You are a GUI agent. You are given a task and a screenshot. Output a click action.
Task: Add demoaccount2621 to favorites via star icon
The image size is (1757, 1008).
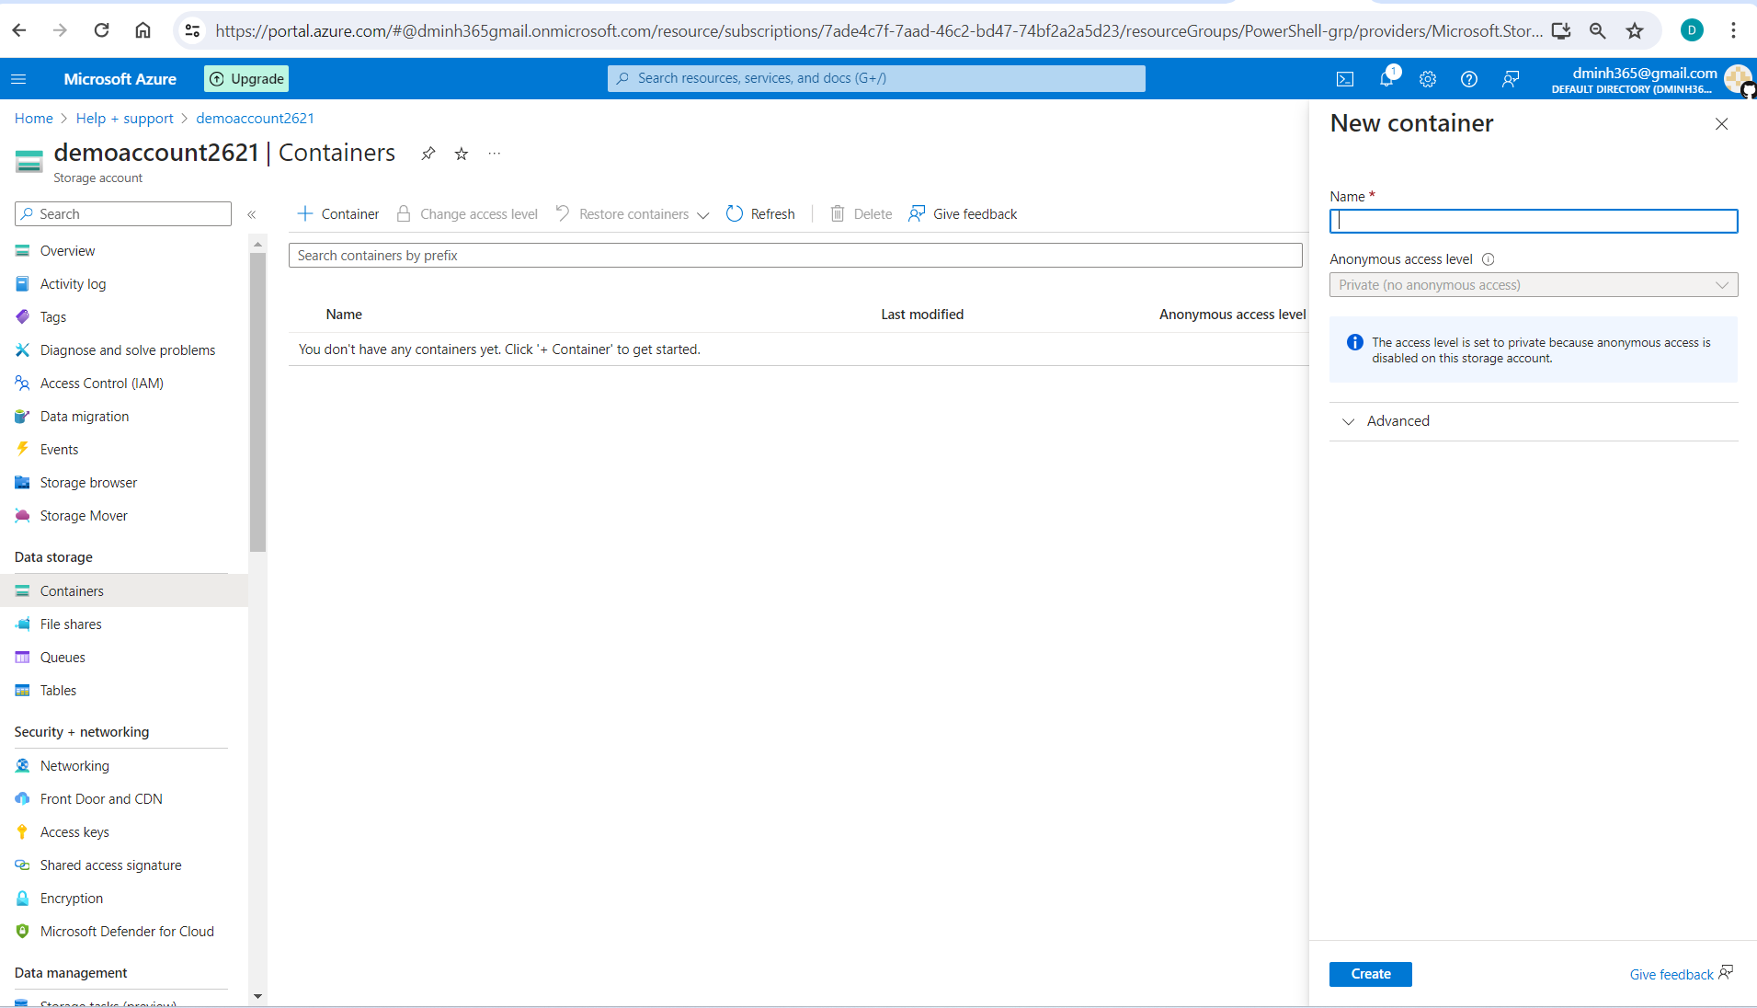[461, 154]
